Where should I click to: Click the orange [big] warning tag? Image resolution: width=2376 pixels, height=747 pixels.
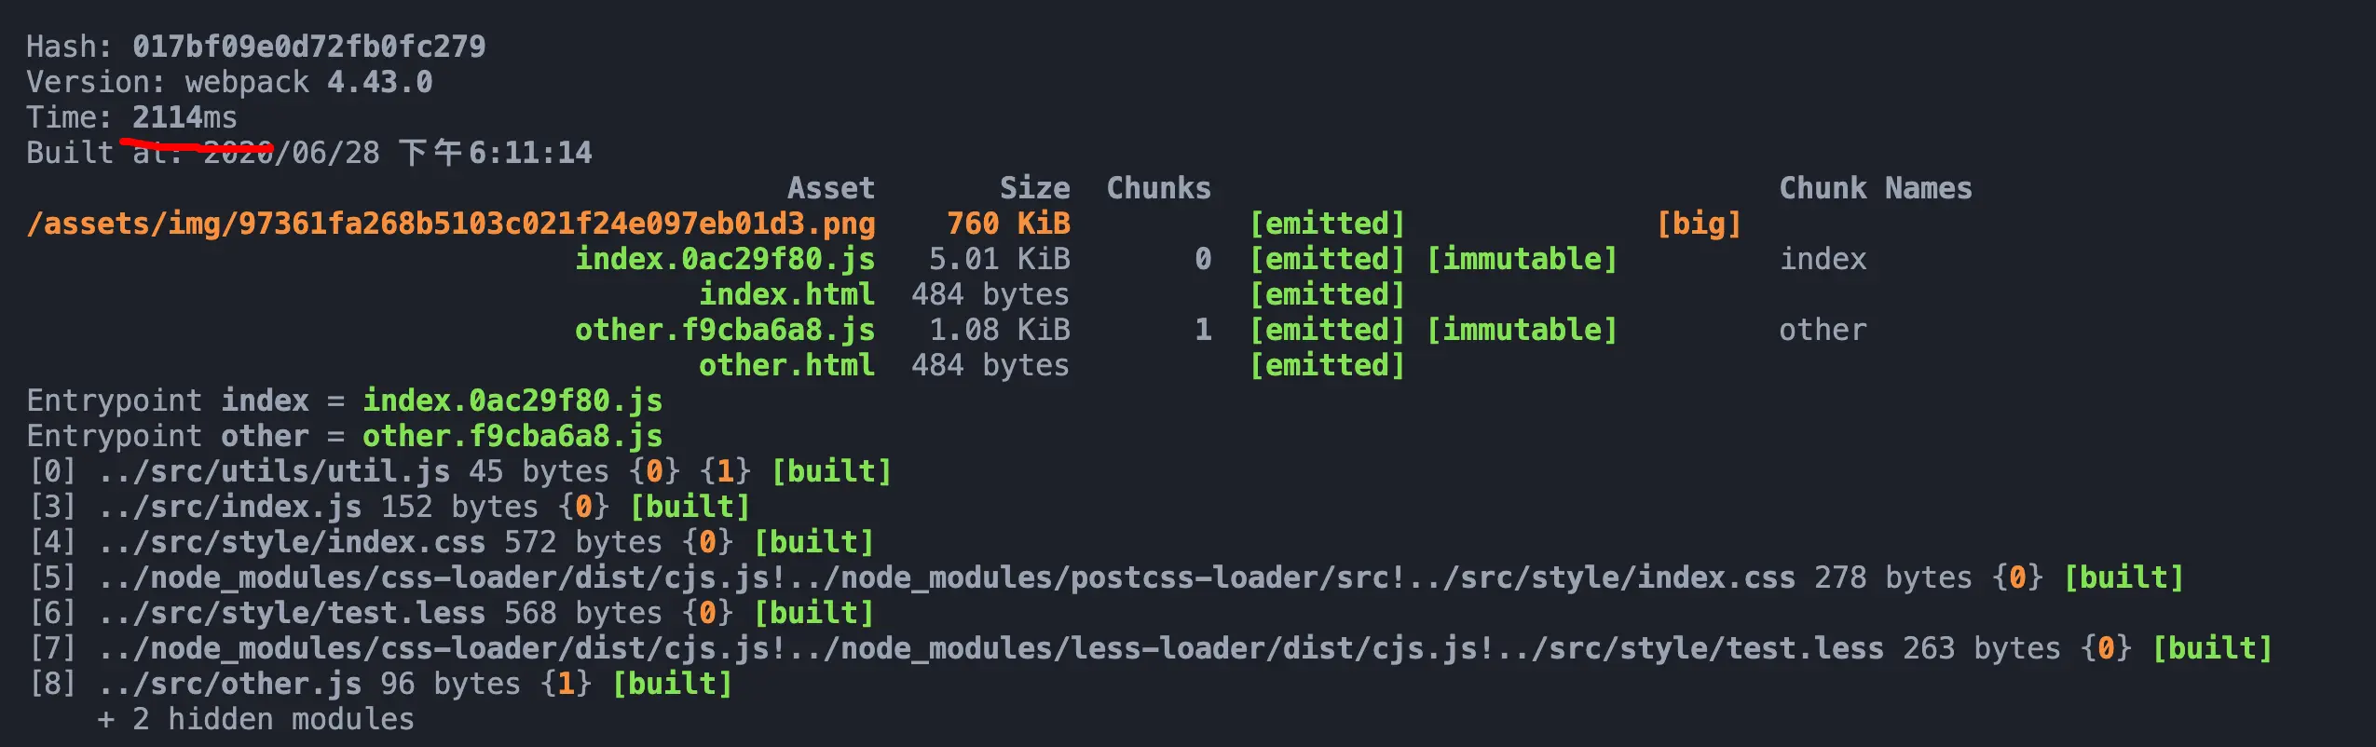coord(1699,224)
